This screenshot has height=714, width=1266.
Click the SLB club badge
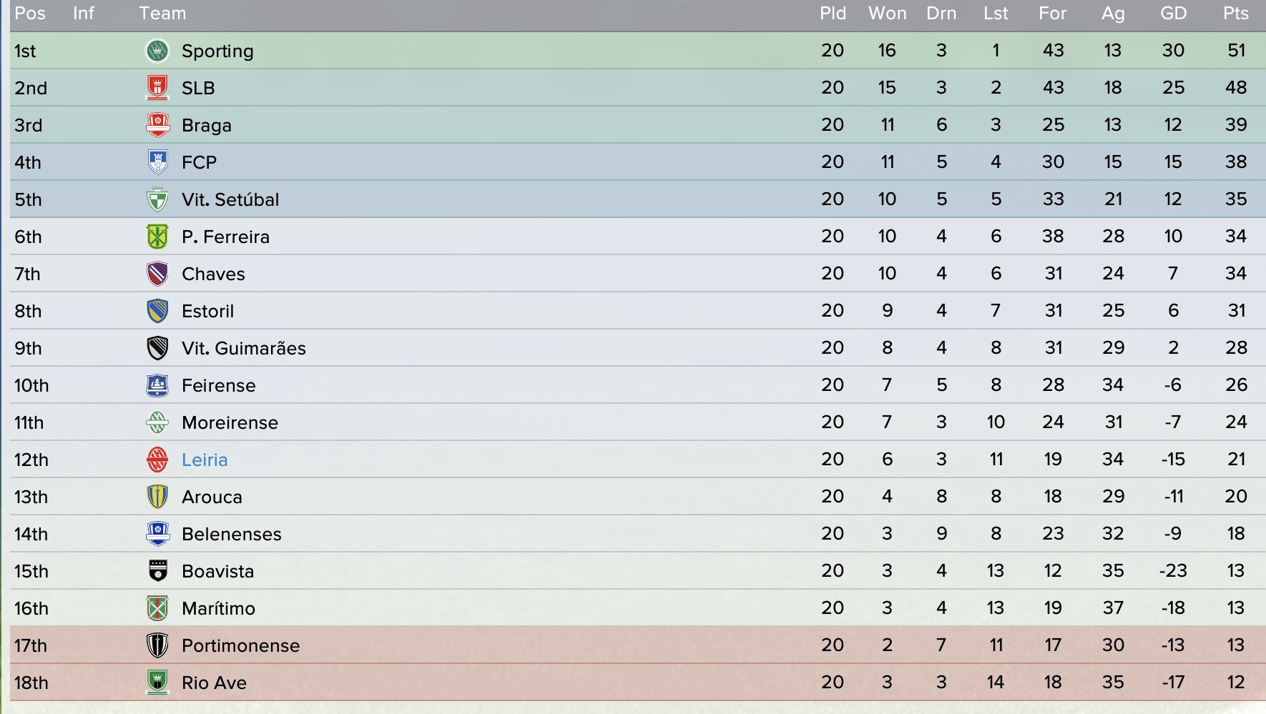click(x=157, y=88)
